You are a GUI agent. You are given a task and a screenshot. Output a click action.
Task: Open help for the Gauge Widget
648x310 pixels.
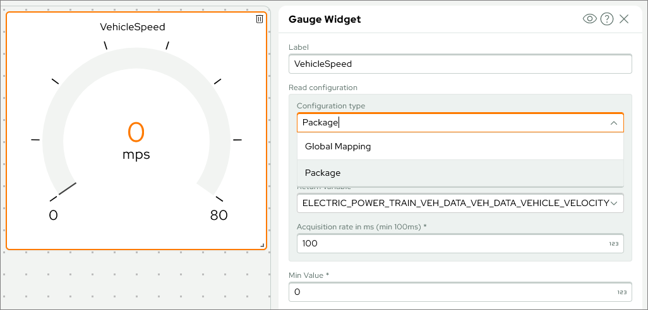(x=607, y=19)
